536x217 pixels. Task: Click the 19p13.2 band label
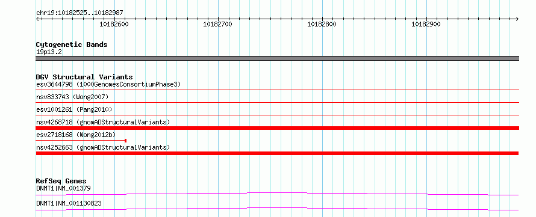point(49,52)
